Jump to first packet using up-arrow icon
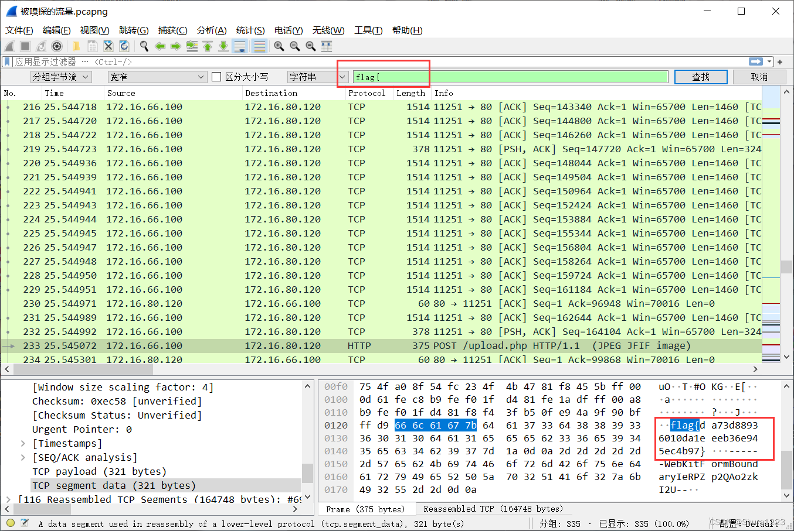 (x=208, y=46)
